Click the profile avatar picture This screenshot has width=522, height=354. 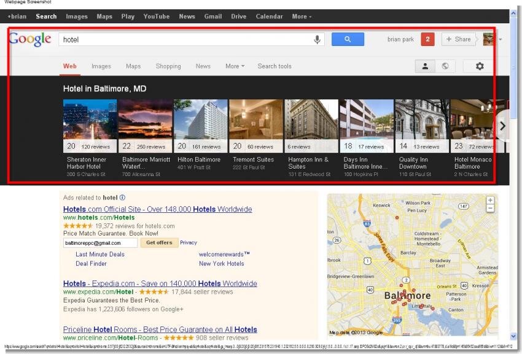tap(488, 39)
